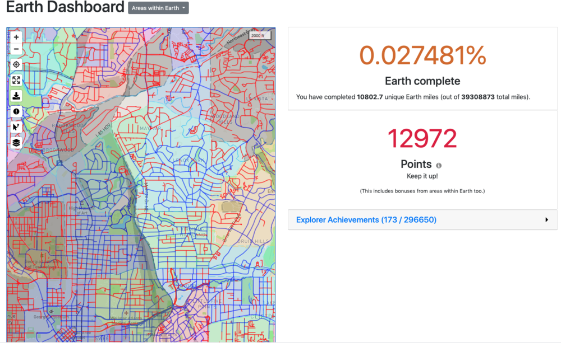Download the map data
Viewport: 561px width, 347px height.
tap(16, 96)
